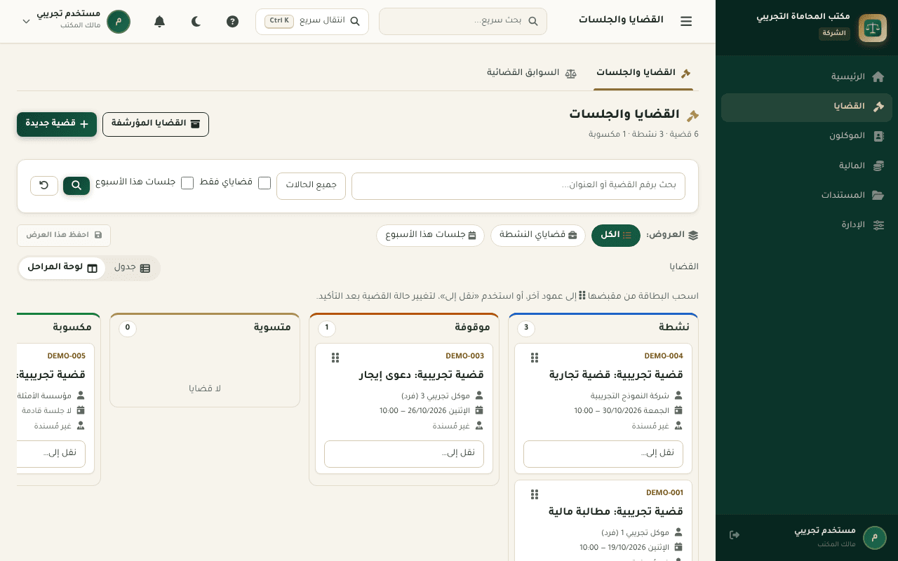This screenshot has height=561, width=898.
Task: Open case titled قضية تجريبية: دعوى إيجار
Action: (422, 375)
